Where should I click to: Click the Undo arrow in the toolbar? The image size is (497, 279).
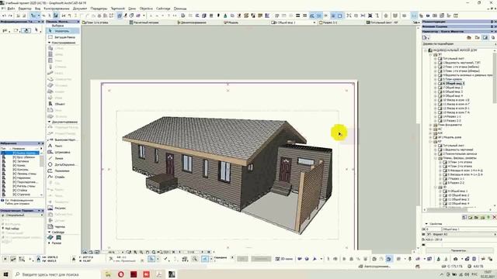[4, 15]
